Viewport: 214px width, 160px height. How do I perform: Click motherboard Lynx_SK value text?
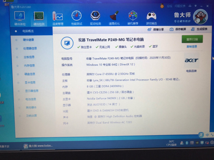click(x=133, y=80)
